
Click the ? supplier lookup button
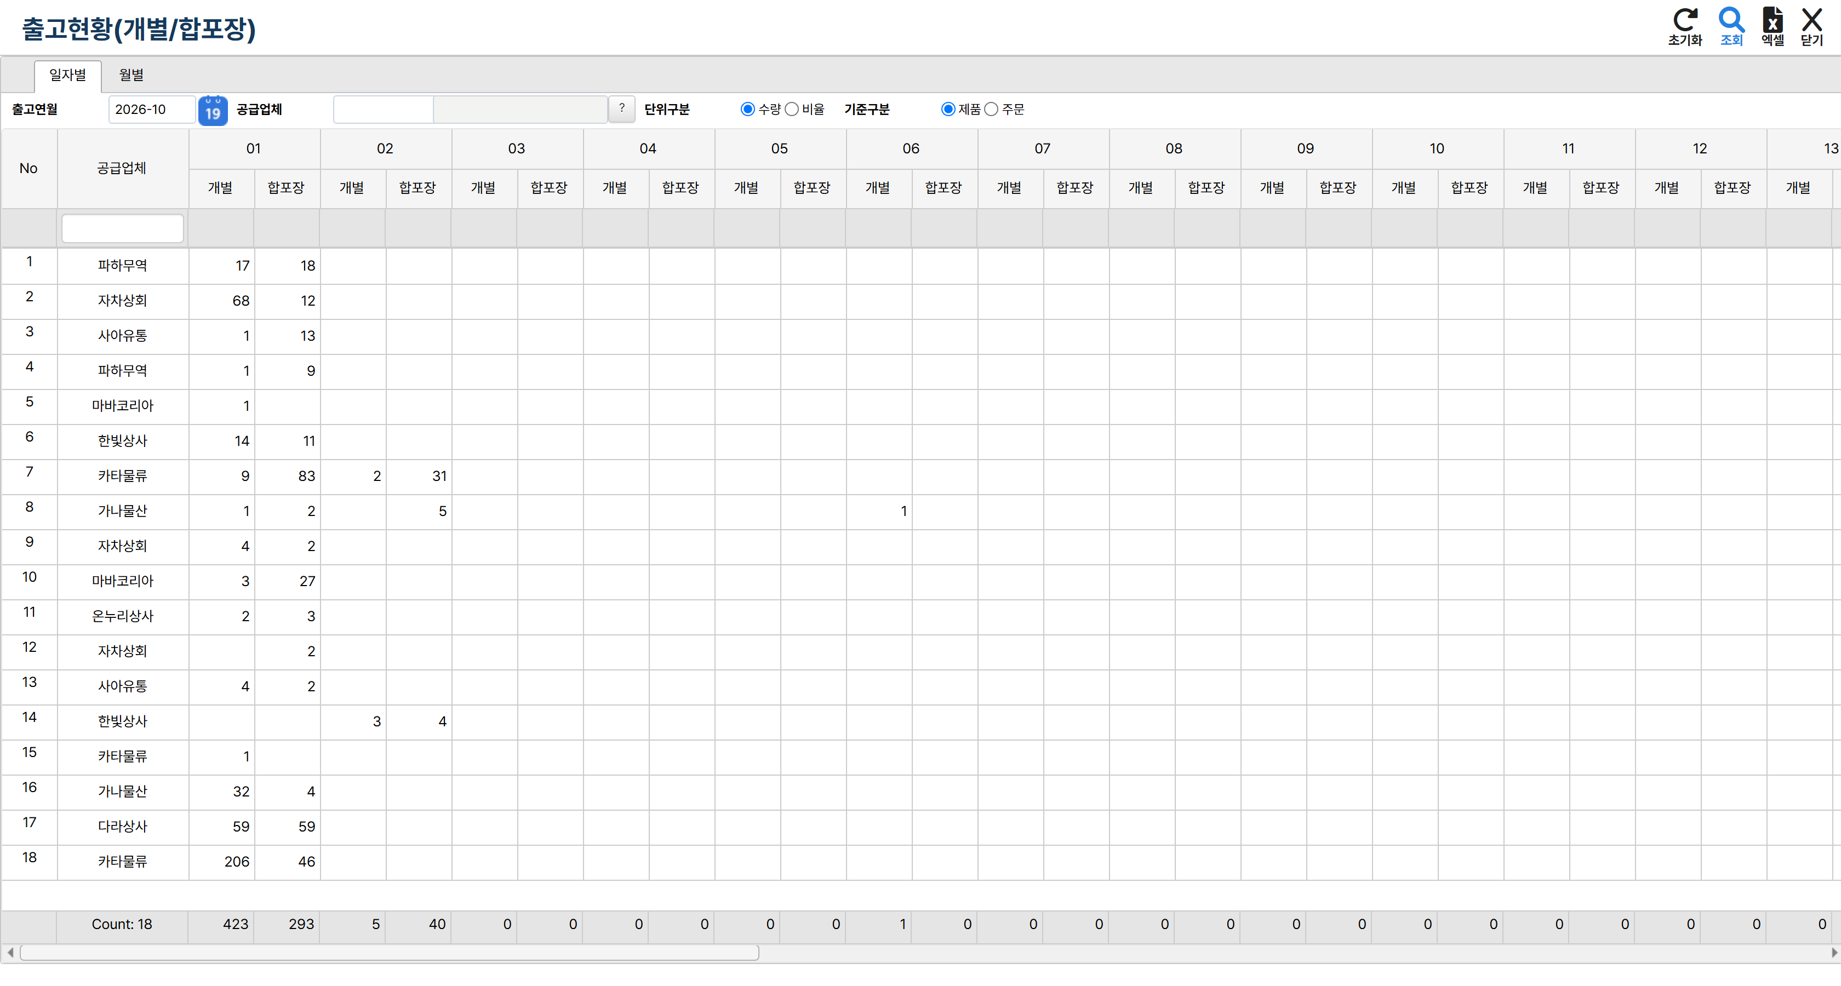click(x=622, y=108)
